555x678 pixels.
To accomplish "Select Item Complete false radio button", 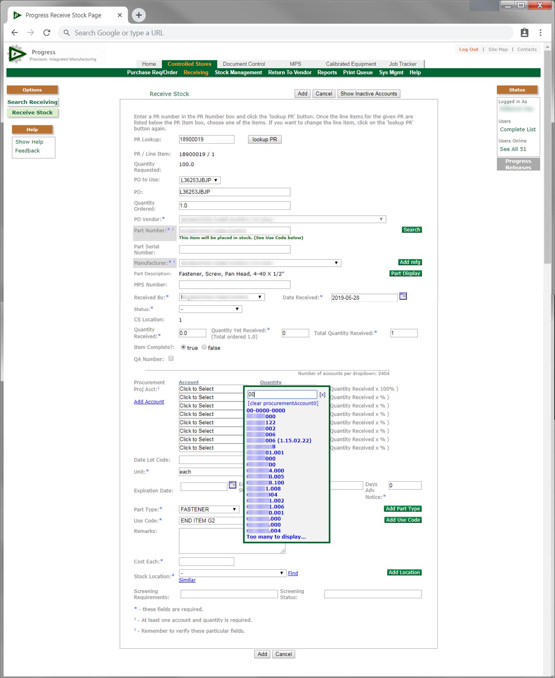I will pyautogui.click(x=204, y=347).
